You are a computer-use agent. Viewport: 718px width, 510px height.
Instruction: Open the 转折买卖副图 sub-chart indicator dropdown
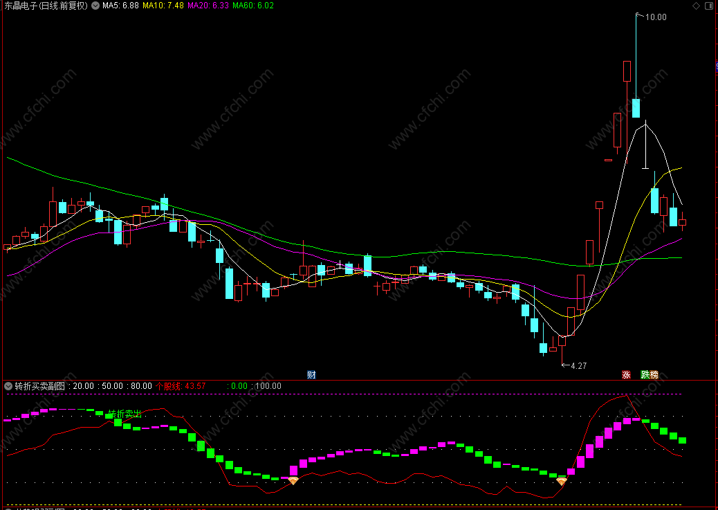[8, 386]
